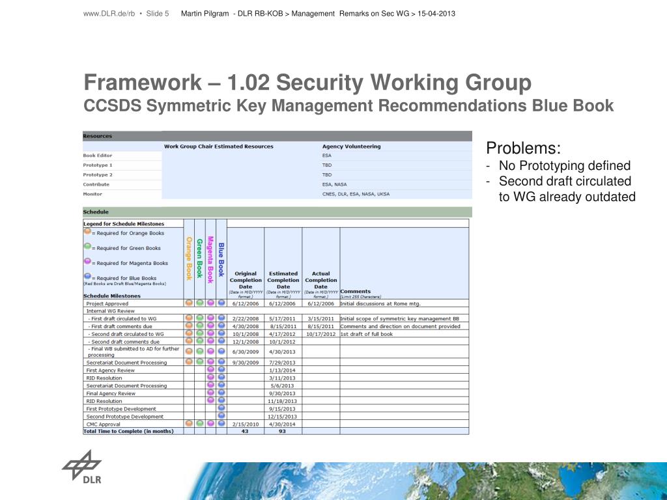Viewport: 667px width, 500px height.
Task: Click the Comments column header
Action: tap(356, 292)
